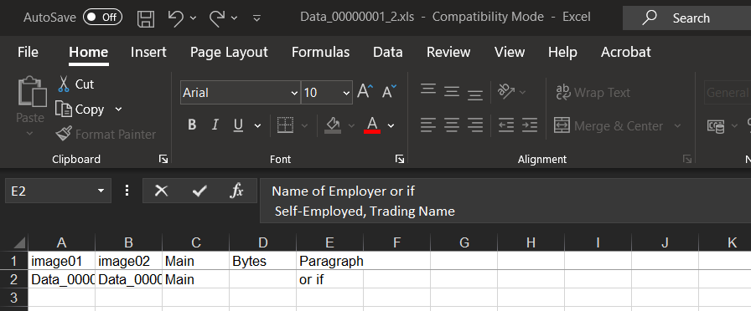Click the Merge & Center button
Screen dimensions: 751x311
click(609, 126)
